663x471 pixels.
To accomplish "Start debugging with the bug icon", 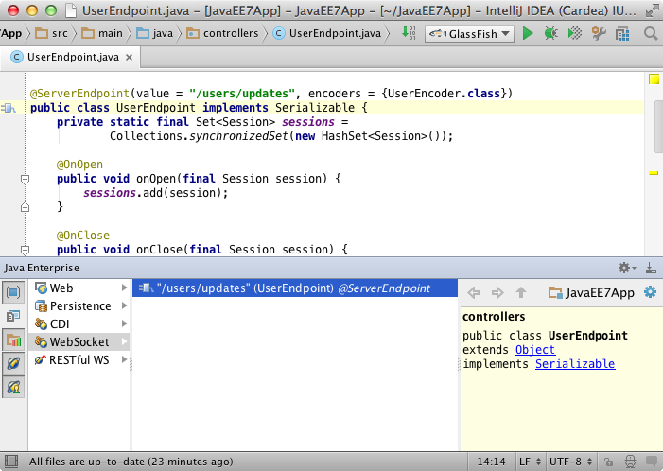I will 550,33.
